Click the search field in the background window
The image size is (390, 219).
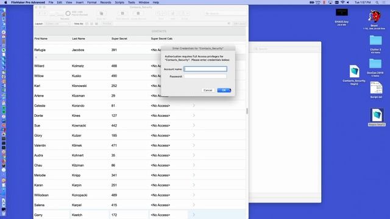tap(286, 49)
